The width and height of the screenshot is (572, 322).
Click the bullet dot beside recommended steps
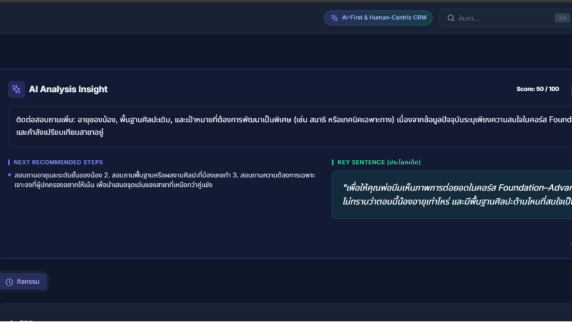(10, 175)
